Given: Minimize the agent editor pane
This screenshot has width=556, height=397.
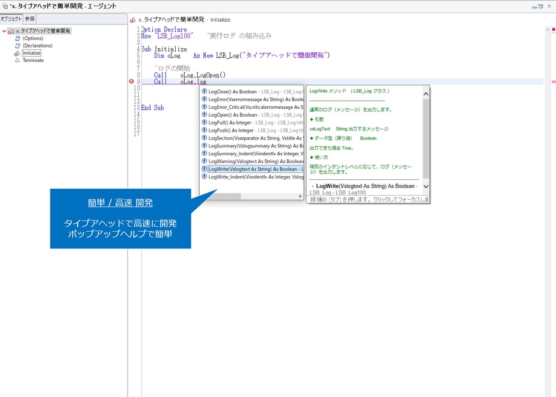Looking at the screenshot, I should click(x=534, y=7).
